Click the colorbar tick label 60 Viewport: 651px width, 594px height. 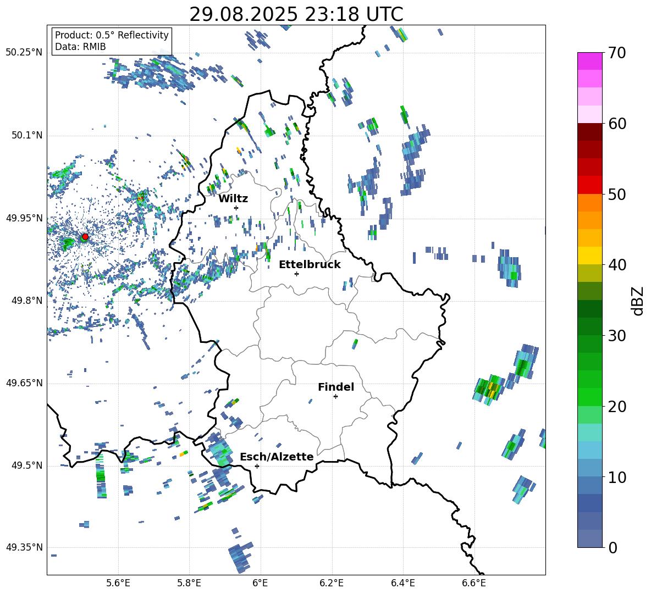tap(617, 124)
